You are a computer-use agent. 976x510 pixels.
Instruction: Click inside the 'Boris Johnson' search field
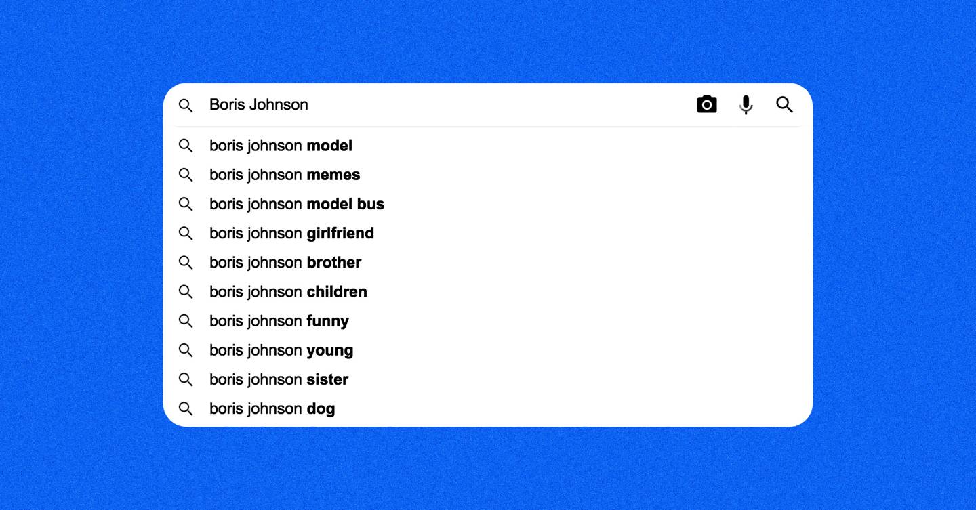click(x=441, y=105)
